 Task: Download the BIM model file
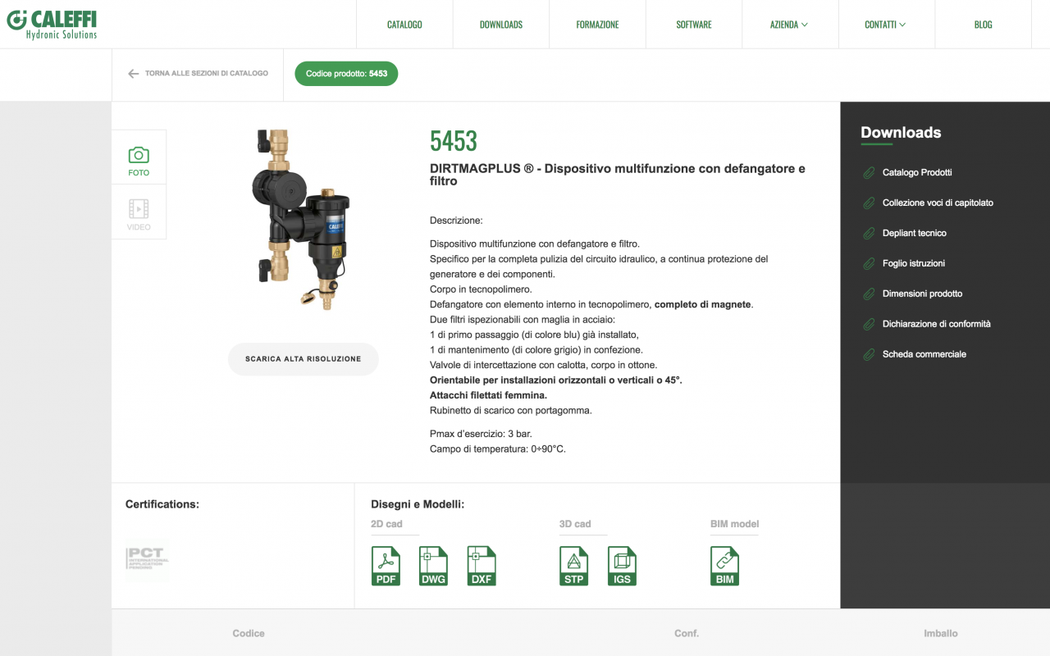click(x=724, y=566)
